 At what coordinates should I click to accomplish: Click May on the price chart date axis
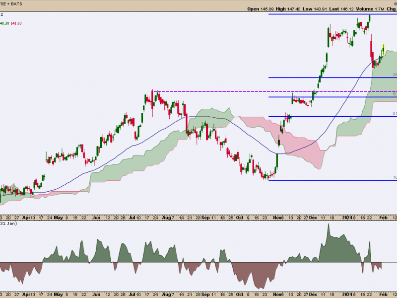tap(59, 218)
